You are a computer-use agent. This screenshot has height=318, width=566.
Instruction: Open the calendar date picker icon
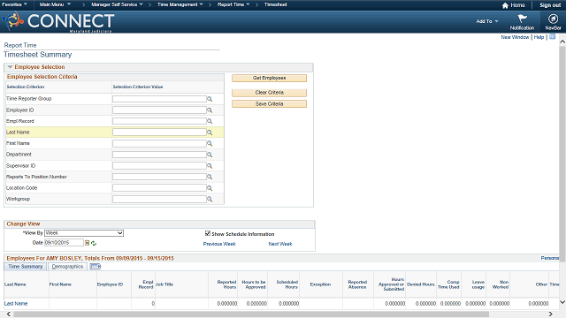click(87, 243)
